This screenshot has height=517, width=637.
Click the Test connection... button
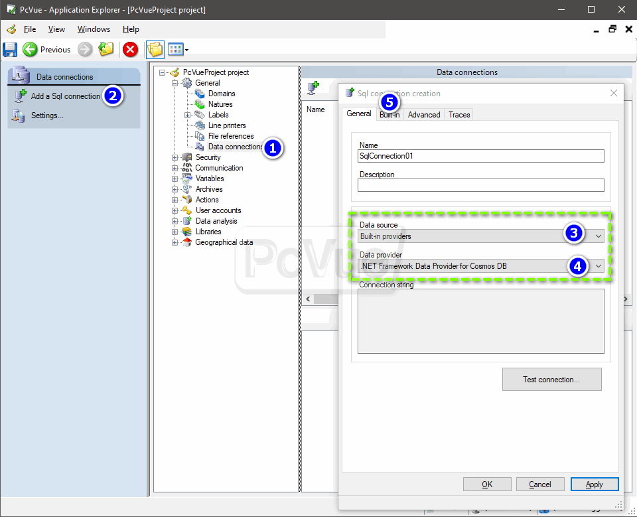tap(551, 380)
